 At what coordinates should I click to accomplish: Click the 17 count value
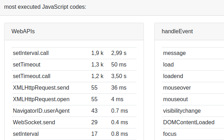tap(94, 134)
